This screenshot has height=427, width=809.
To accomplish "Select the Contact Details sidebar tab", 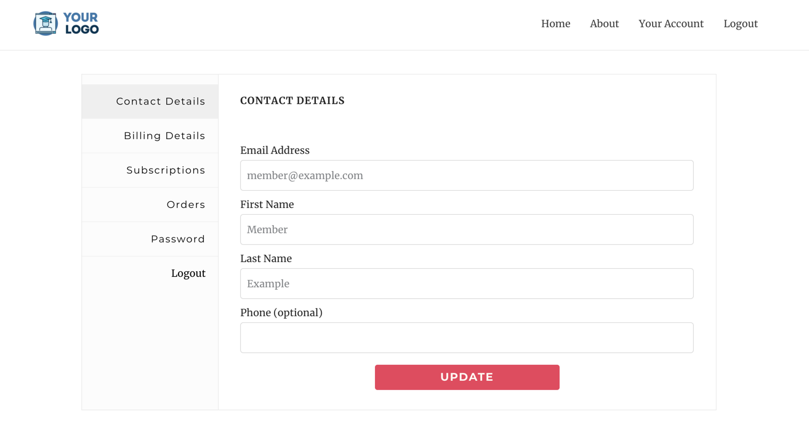I will pyautogui.click(x=150, y=102).
